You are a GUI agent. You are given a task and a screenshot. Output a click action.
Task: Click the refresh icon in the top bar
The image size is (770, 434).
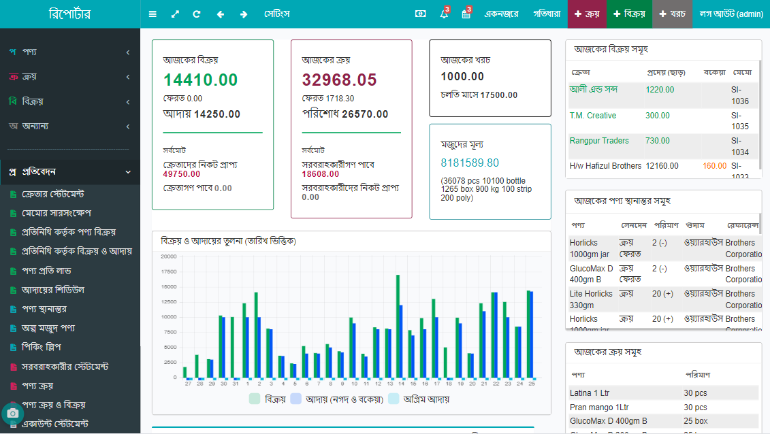coord(197,14)
